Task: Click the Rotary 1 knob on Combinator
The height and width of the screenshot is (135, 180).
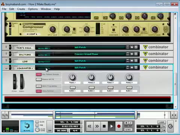Action: pos(72,77)
